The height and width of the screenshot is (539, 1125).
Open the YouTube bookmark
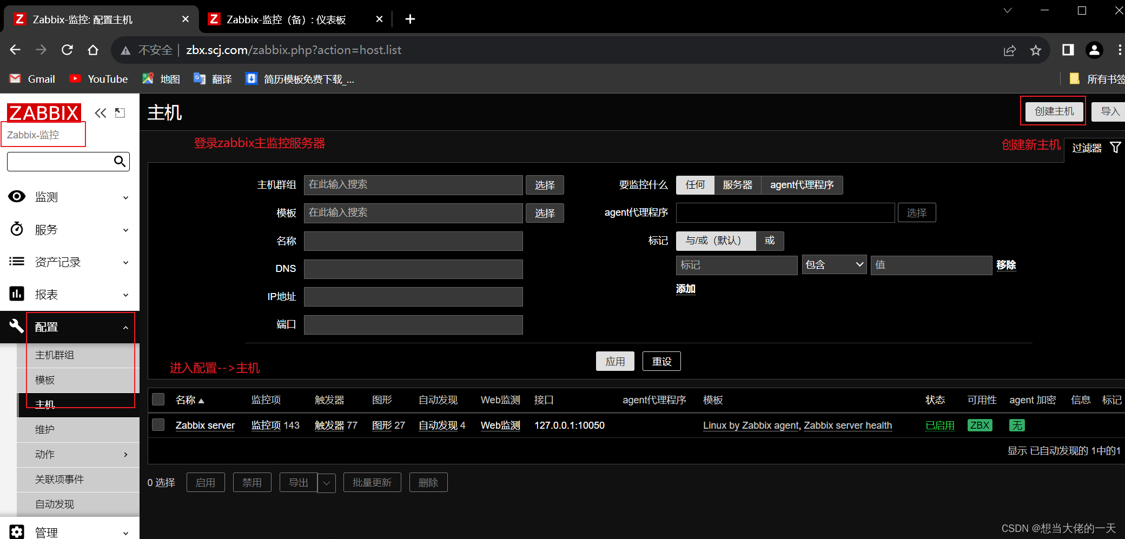[98, 79]
